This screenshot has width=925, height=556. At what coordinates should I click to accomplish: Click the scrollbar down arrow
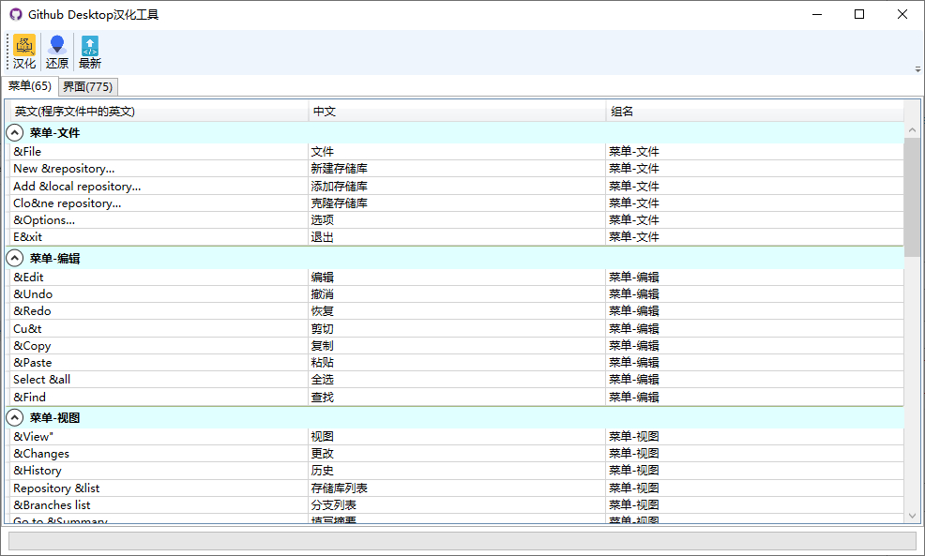click(x=912, y=516)
